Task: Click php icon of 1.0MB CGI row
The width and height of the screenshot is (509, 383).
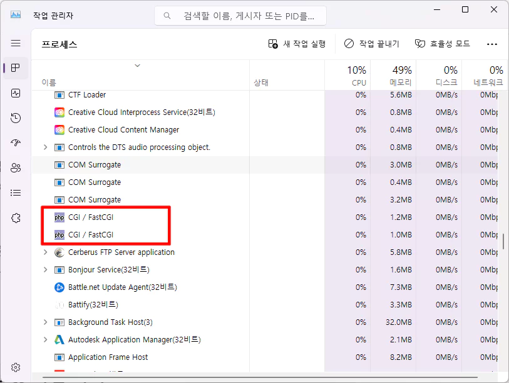Action: click(59, 235)
